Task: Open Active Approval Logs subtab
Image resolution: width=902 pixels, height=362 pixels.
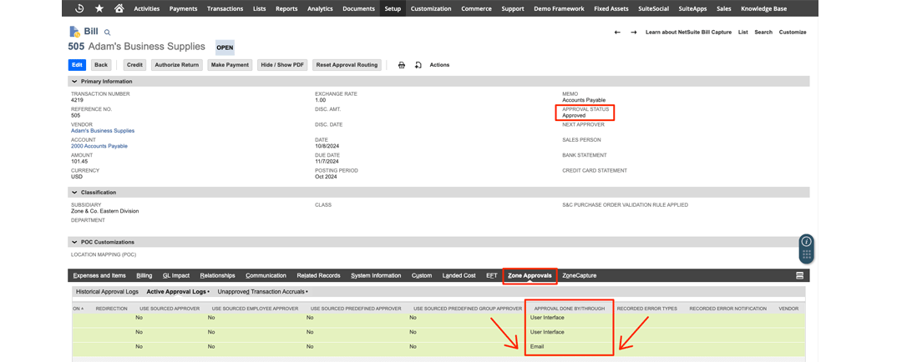Action: point(178,292)
